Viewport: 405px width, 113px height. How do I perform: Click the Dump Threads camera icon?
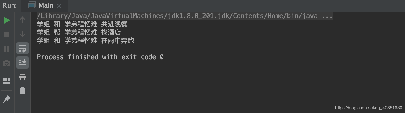7,63
